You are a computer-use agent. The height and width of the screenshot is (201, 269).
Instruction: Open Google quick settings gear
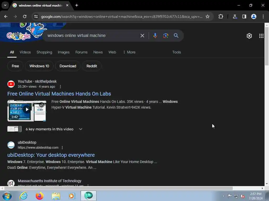[249, 36]
